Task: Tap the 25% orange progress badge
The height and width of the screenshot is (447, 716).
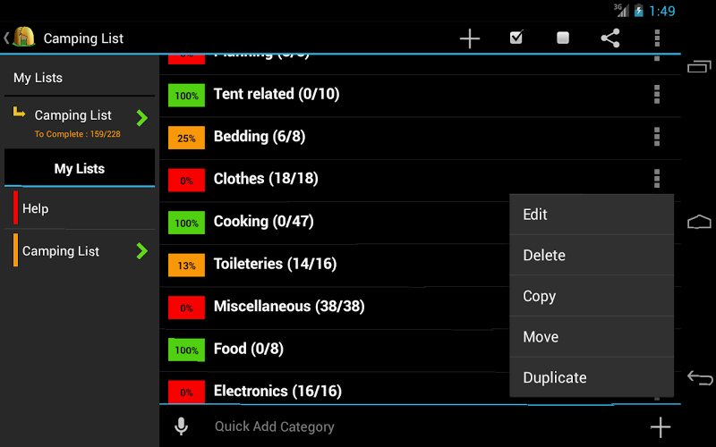Action: click(x=186, y=138)
